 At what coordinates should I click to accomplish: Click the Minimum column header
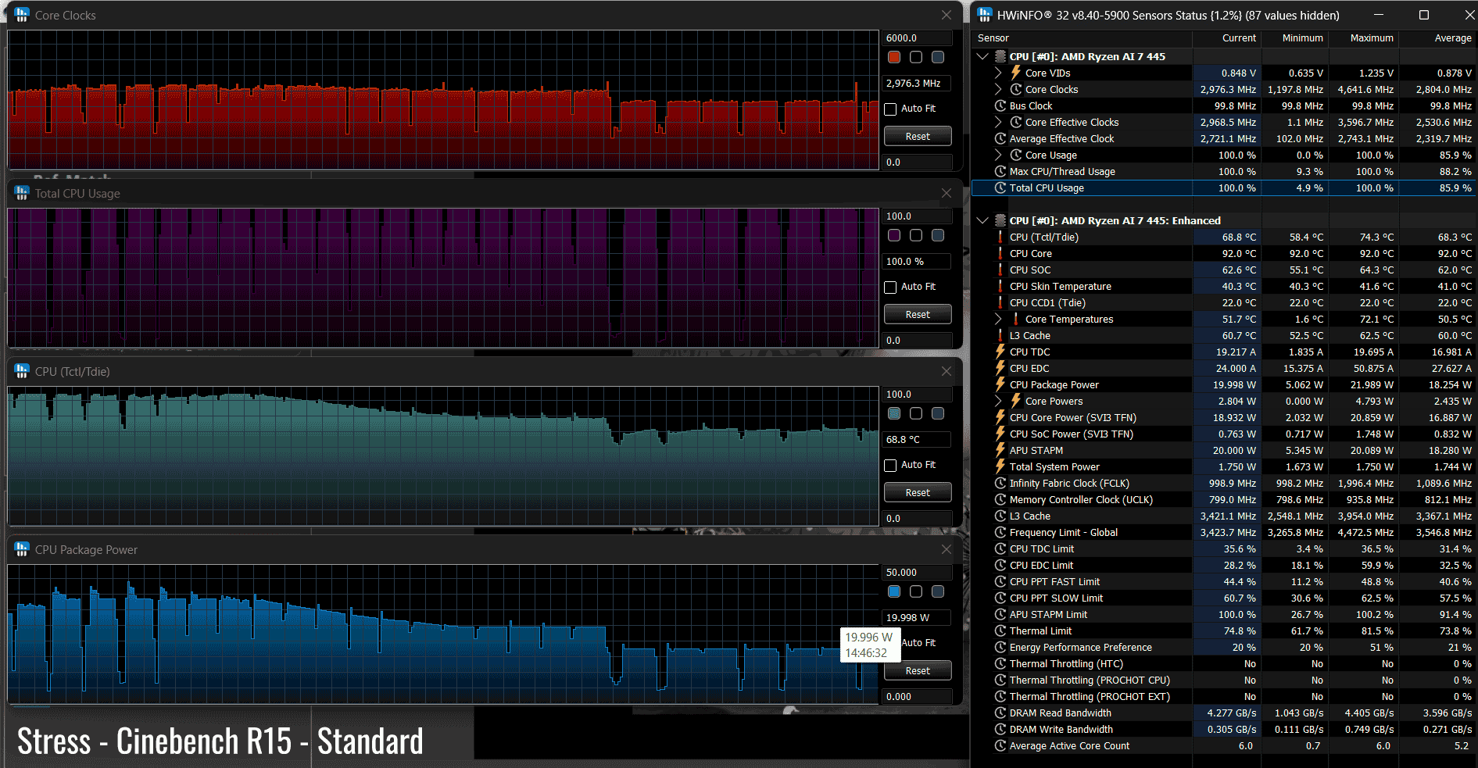(x=1294, y=38)
